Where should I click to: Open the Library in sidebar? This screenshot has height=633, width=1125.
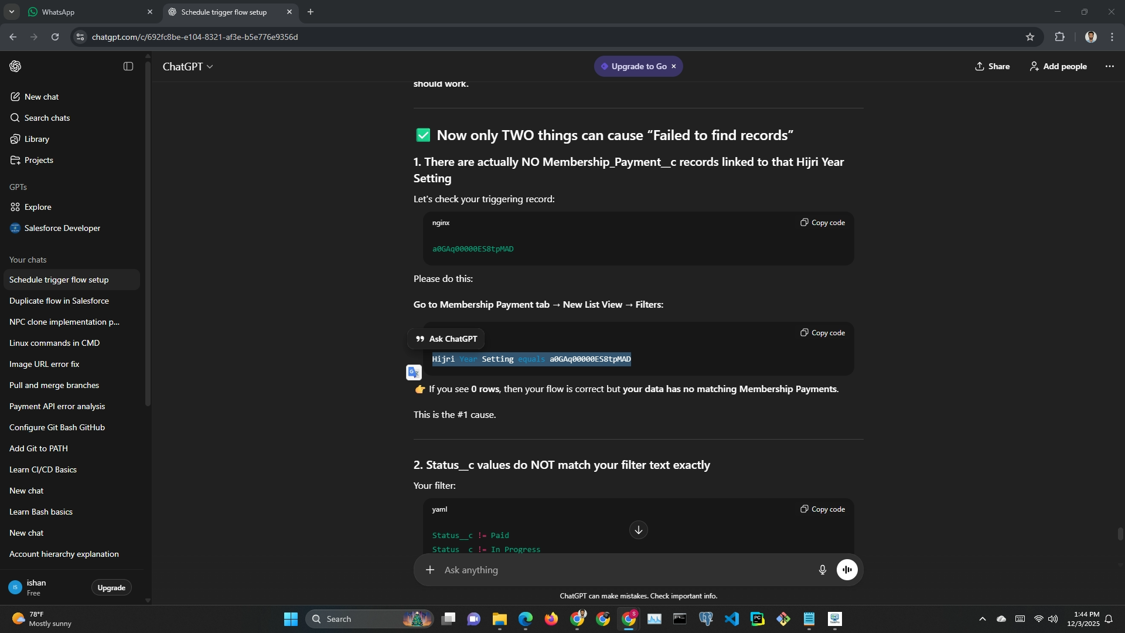pos(36,139)
